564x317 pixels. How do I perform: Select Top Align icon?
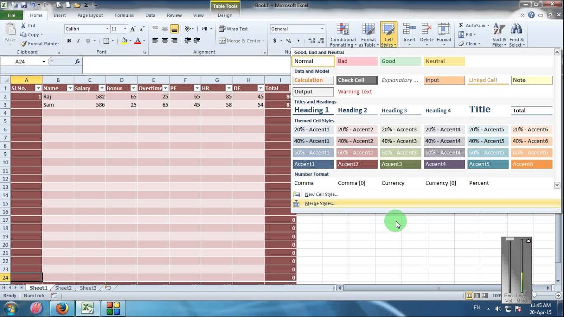pyautogui.click(x=155, y=29)
